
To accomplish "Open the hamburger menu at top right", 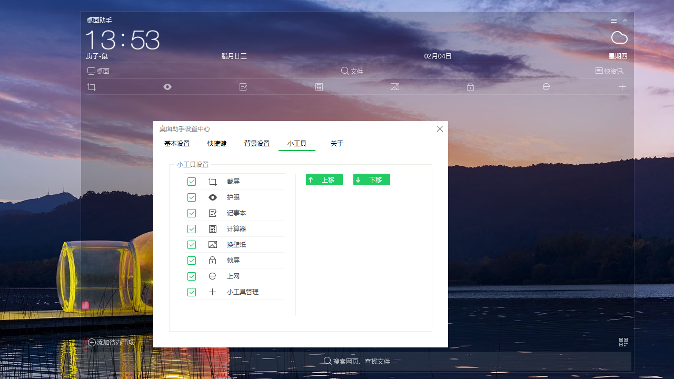I will coord(613,21).
